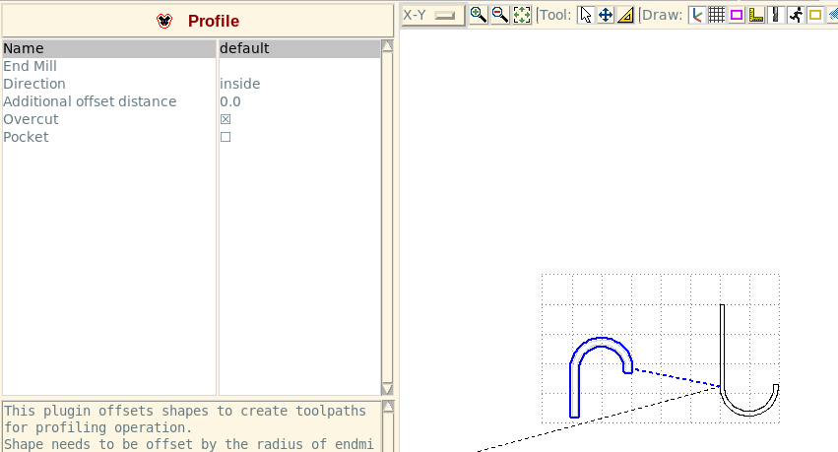
Task: Toggle rapid motion display (running man)
Action: coord(796,15)
